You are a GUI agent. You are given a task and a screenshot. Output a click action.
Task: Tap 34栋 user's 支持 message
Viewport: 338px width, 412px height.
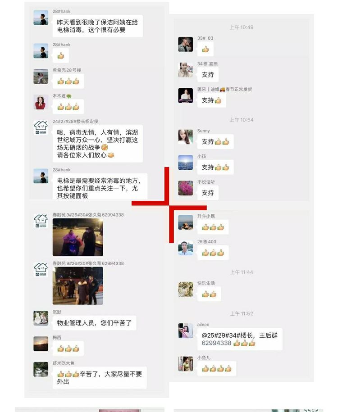pyautogui.click(x=208, y=75)
